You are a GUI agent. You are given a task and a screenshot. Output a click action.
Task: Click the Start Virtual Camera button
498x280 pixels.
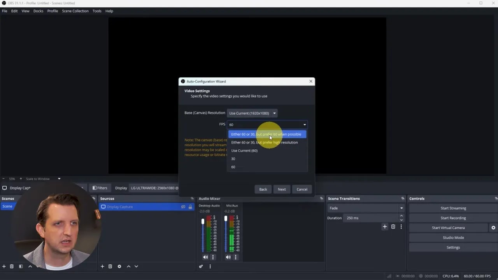coord(448,227)
